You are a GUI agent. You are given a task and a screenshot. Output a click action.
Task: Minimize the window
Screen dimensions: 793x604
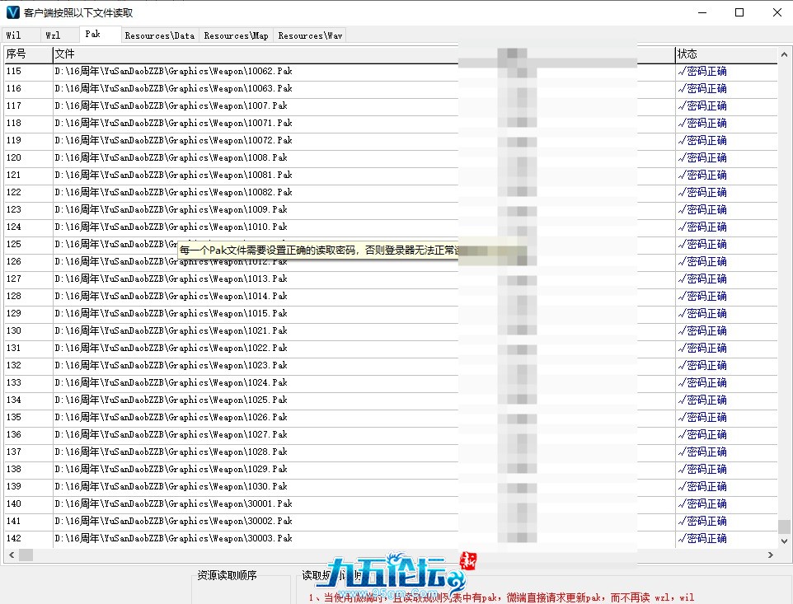[702, 12]
